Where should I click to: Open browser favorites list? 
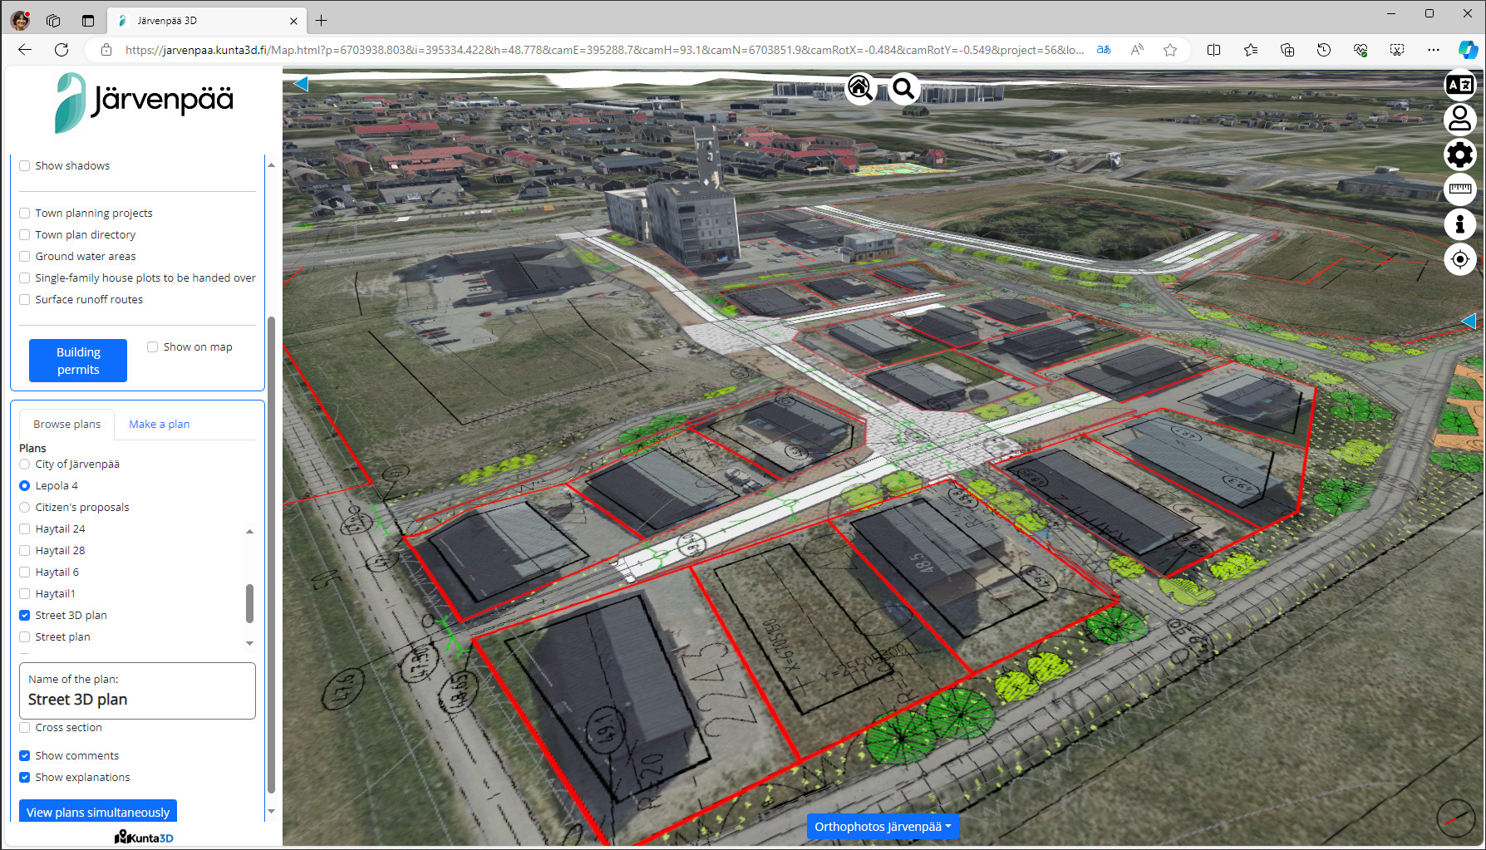click(x=1251, y=50)
